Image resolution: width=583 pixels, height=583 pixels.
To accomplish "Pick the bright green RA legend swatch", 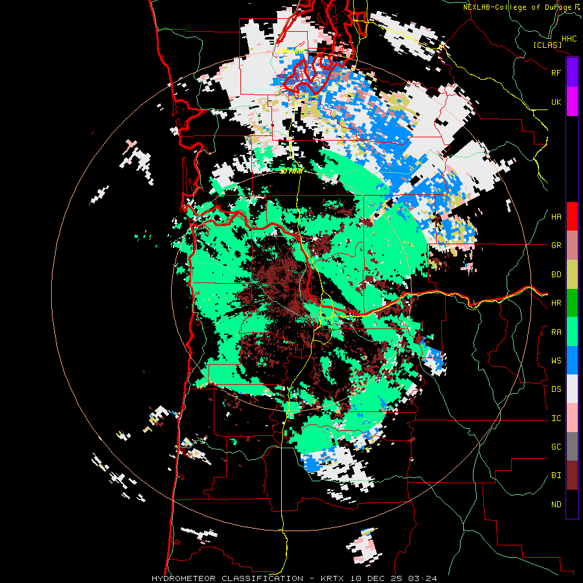I will tap(572, 332).
